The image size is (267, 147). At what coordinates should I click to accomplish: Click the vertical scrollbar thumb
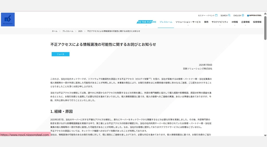(x=265, y=28)
